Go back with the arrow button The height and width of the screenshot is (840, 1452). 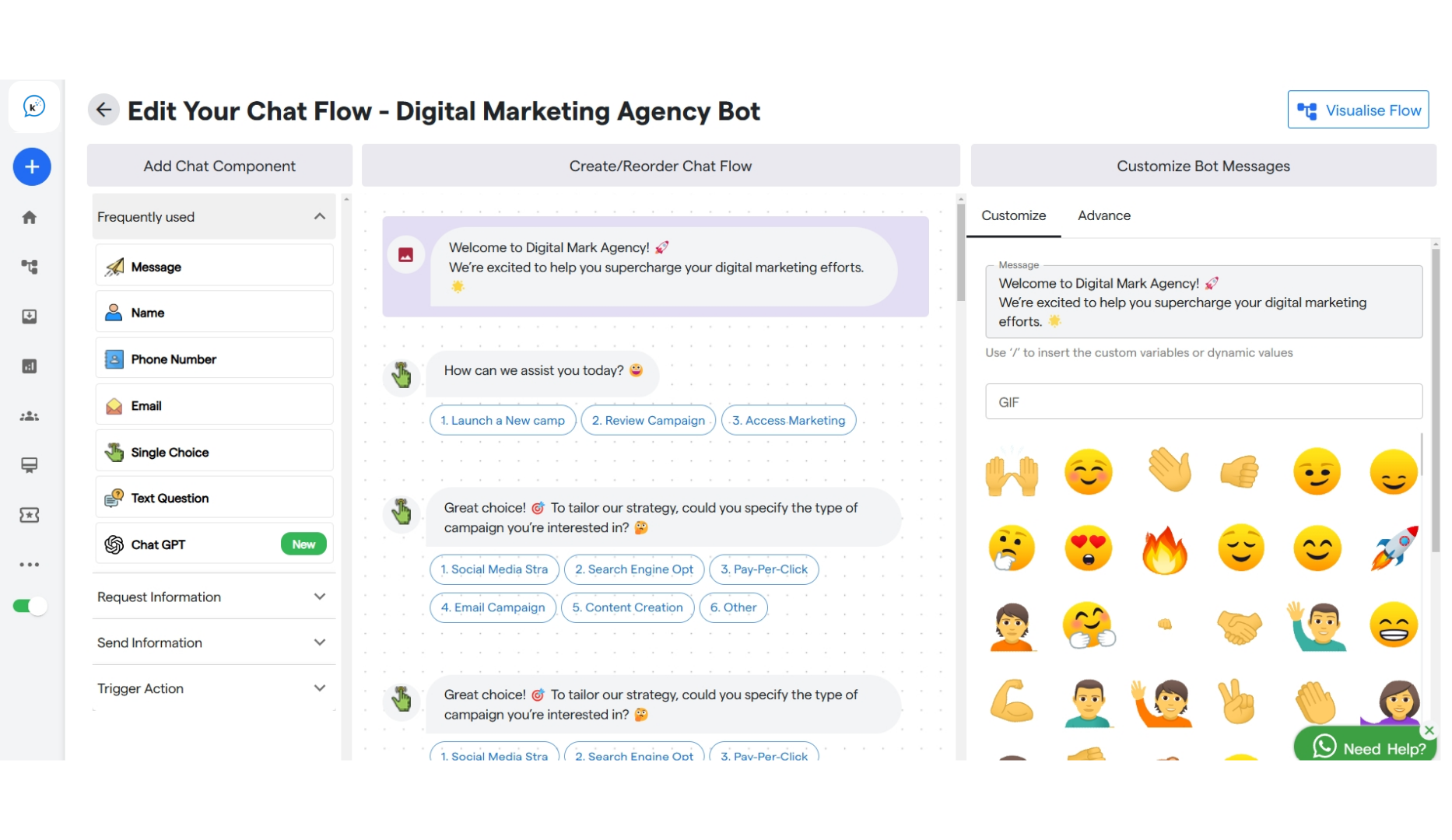pos(103,110)
